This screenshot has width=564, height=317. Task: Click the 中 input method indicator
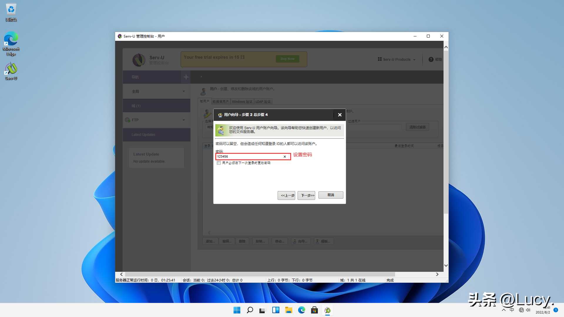[x=512, y=310]
